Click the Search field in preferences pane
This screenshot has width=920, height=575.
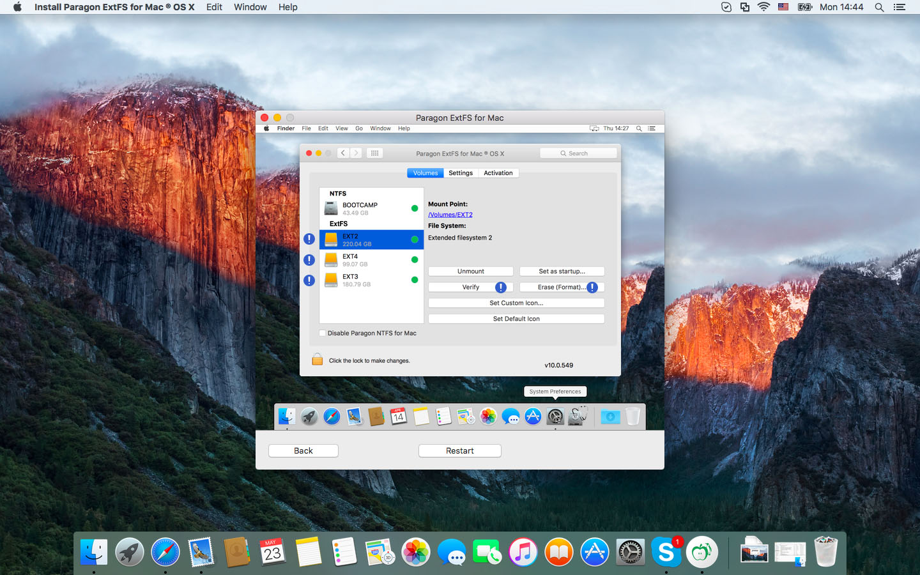[578, 153]
